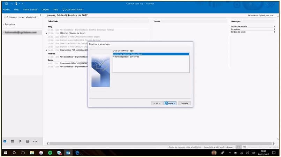Show hidden tray icons chevron
Screen dimensions: 281x157
(x=230, y=153)
